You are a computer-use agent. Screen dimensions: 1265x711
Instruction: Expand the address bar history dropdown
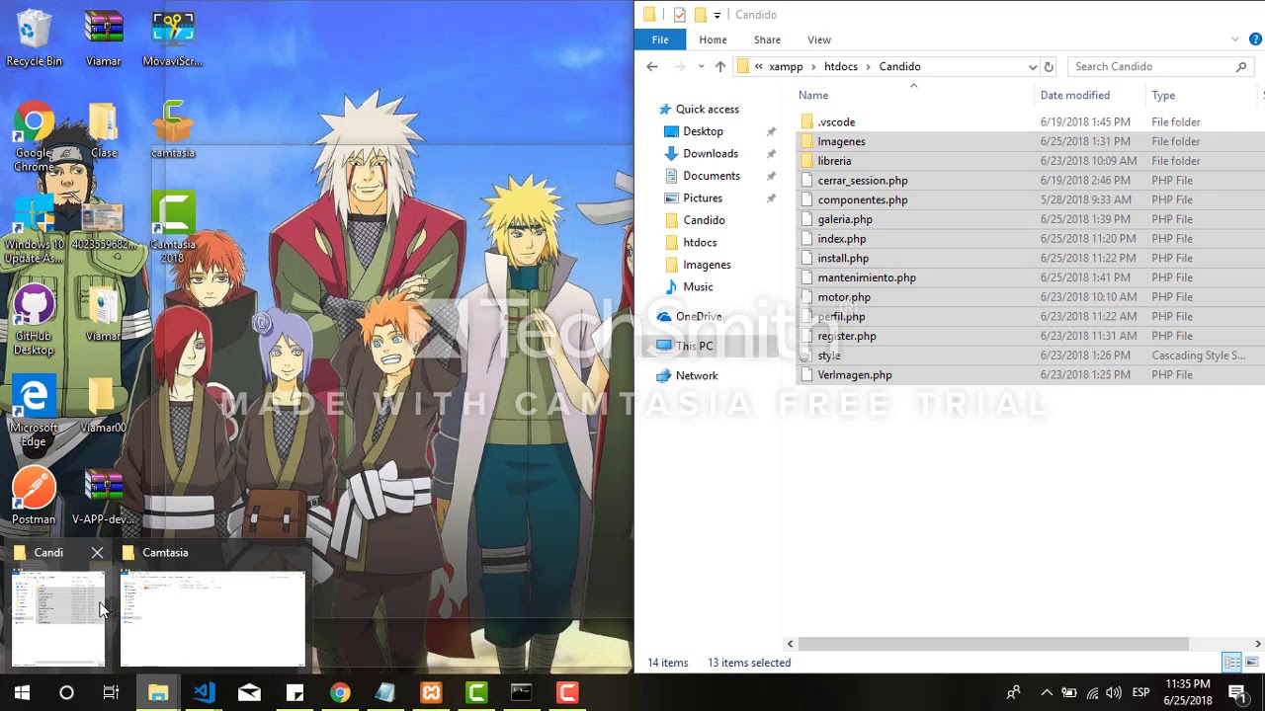point(1033,66)
